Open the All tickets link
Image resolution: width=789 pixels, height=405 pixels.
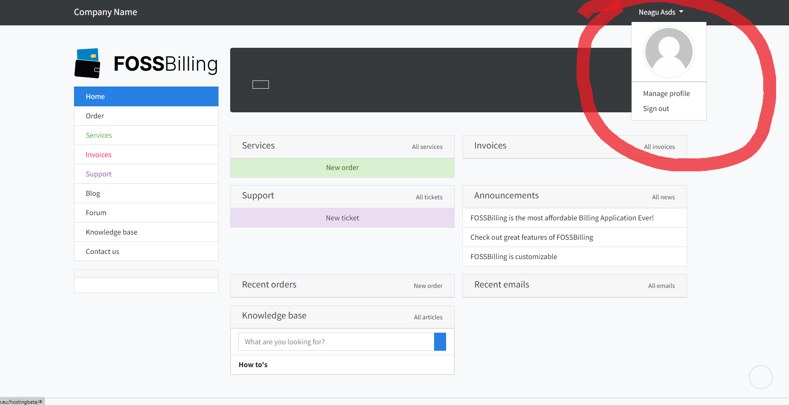(x=429, y=197)
